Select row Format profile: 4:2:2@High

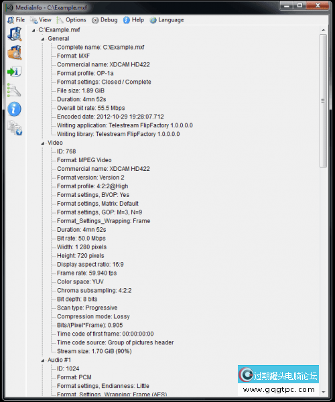point(92,186)
